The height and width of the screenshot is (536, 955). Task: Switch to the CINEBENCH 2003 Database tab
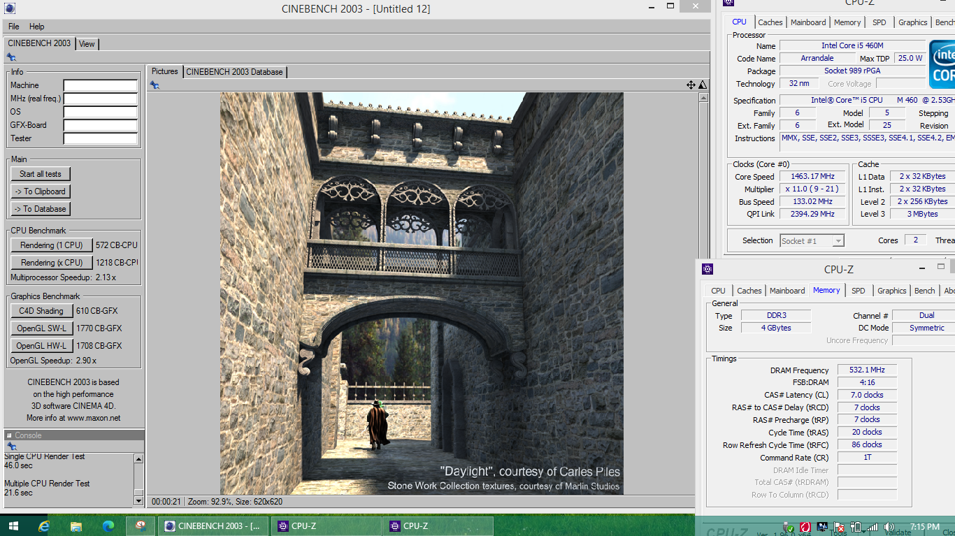click(x=234, y=72)
